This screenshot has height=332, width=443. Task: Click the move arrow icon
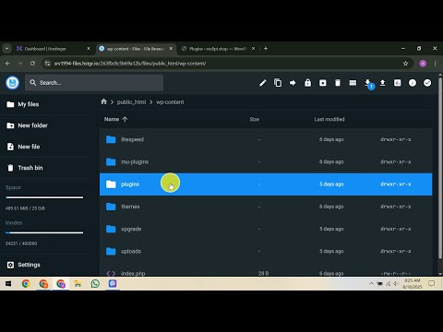click(293, 83)
